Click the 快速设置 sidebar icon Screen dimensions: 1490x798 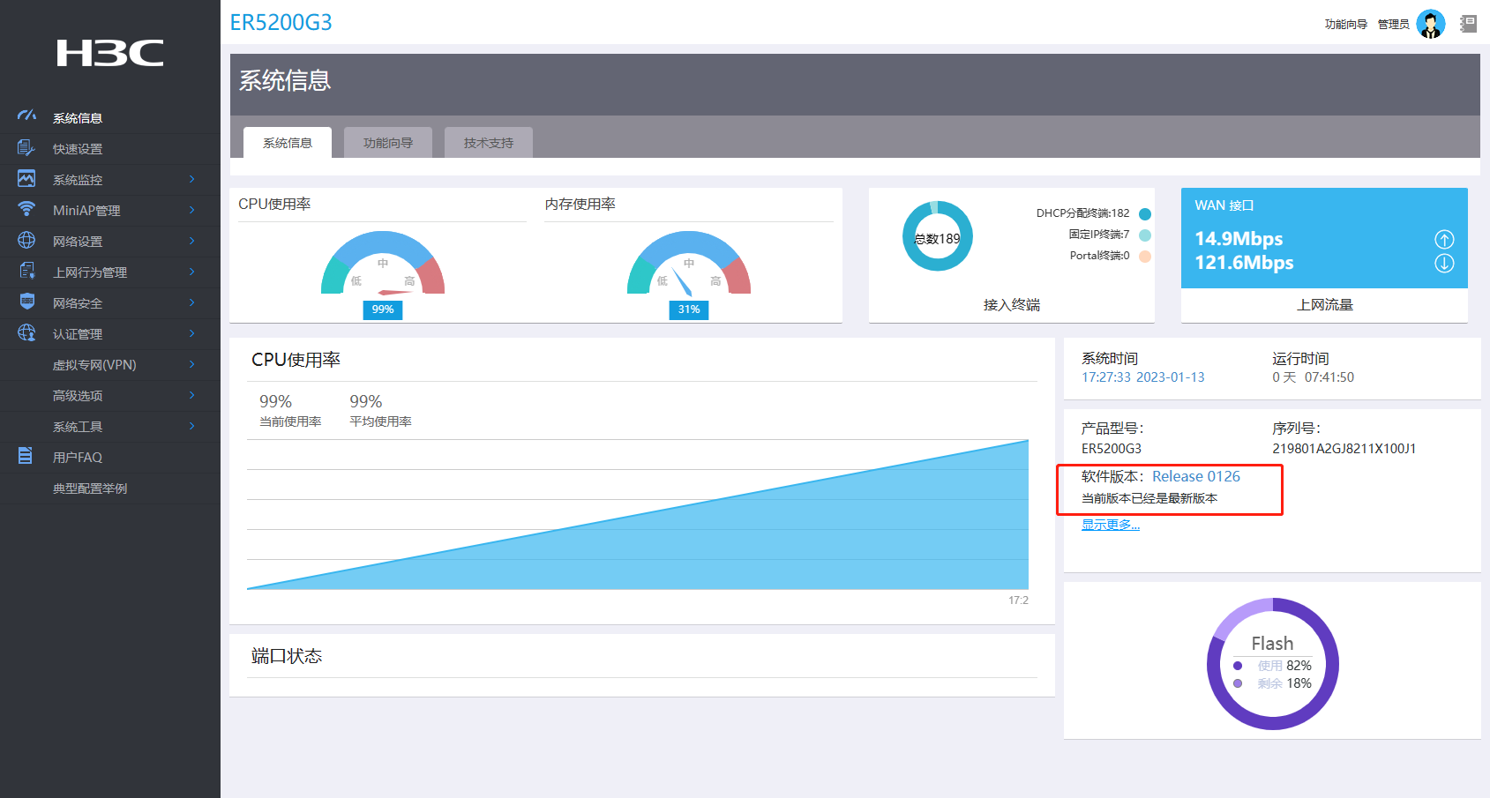click(x=26, y=148)
